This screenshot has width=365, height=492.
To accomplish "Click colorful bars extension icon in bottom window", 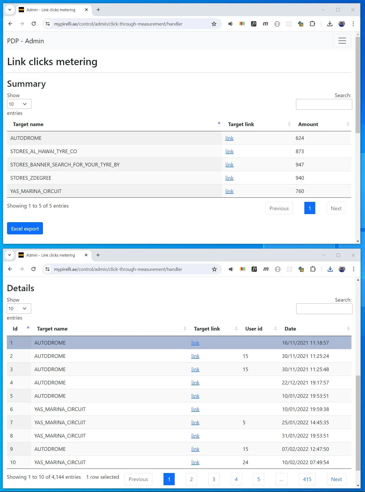I will pos(242,269).
